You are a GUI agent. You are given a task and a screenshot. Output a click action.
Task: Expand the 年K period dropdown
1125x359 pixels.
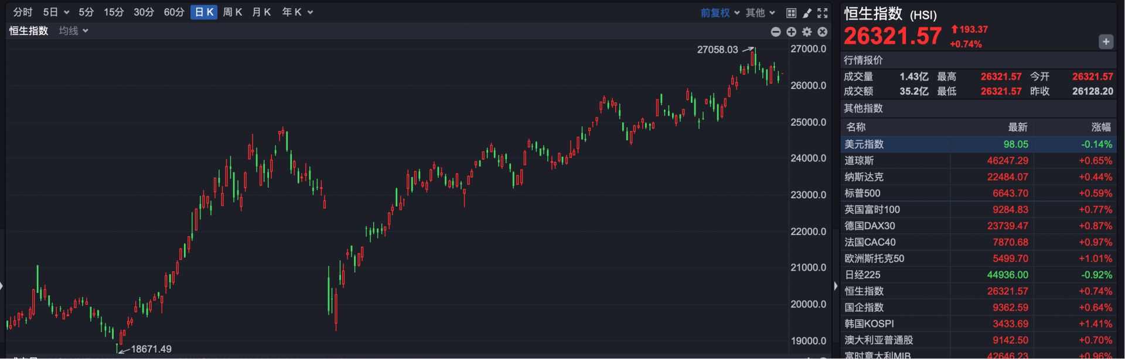pos(297,12)
